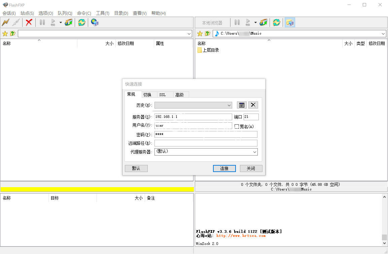Image resolution: width=388 pixels, height=254 pixels.
Task: Click the yellow status progress bar
Action: point(97,189)
